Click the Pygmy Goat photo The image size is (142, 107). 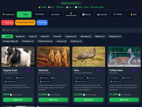click(x=18, y=57)
